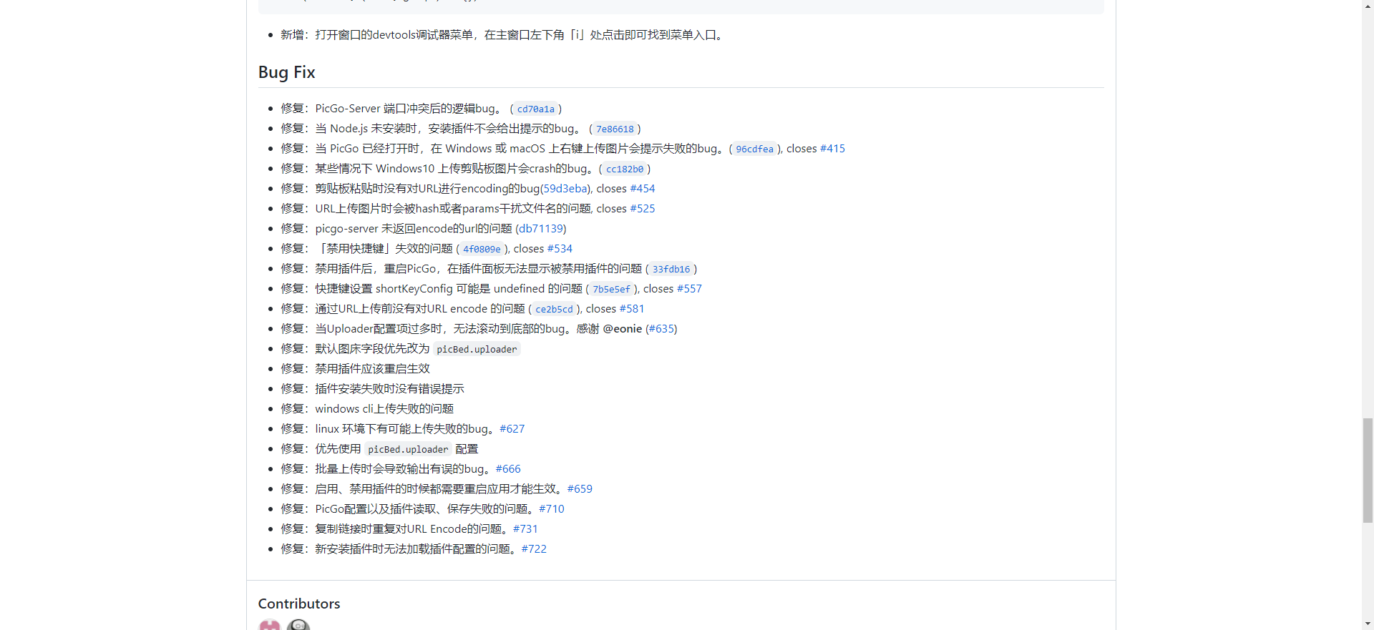Open commit link 7b5e5ef
The height and width of the screenshot is (630, 1374).
(611, 289)
